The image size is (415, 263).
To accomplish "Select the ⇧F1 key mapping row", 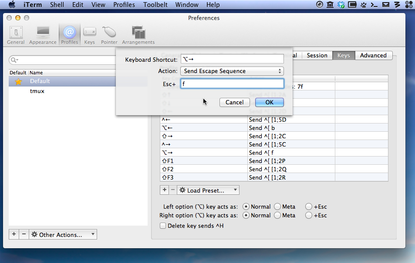I will click(x=274, y=161).
